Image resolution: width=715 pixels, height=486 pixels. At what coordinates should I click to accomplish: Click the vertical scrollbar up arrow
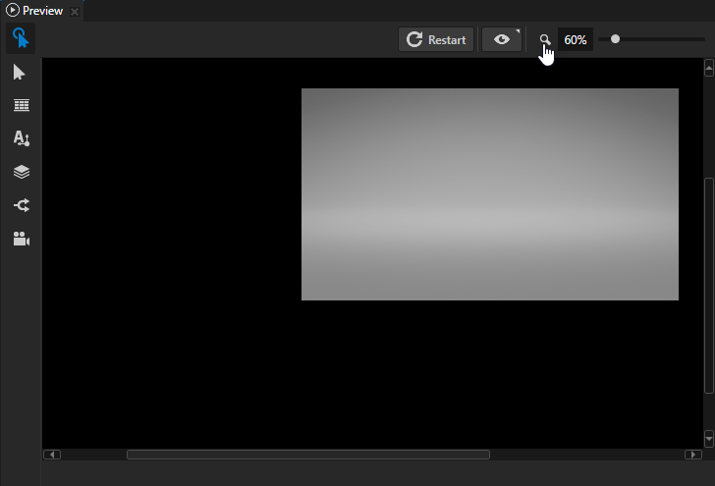pos(708,68)
